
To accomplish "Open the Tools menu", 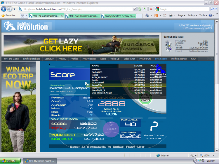I will [203, 15].
